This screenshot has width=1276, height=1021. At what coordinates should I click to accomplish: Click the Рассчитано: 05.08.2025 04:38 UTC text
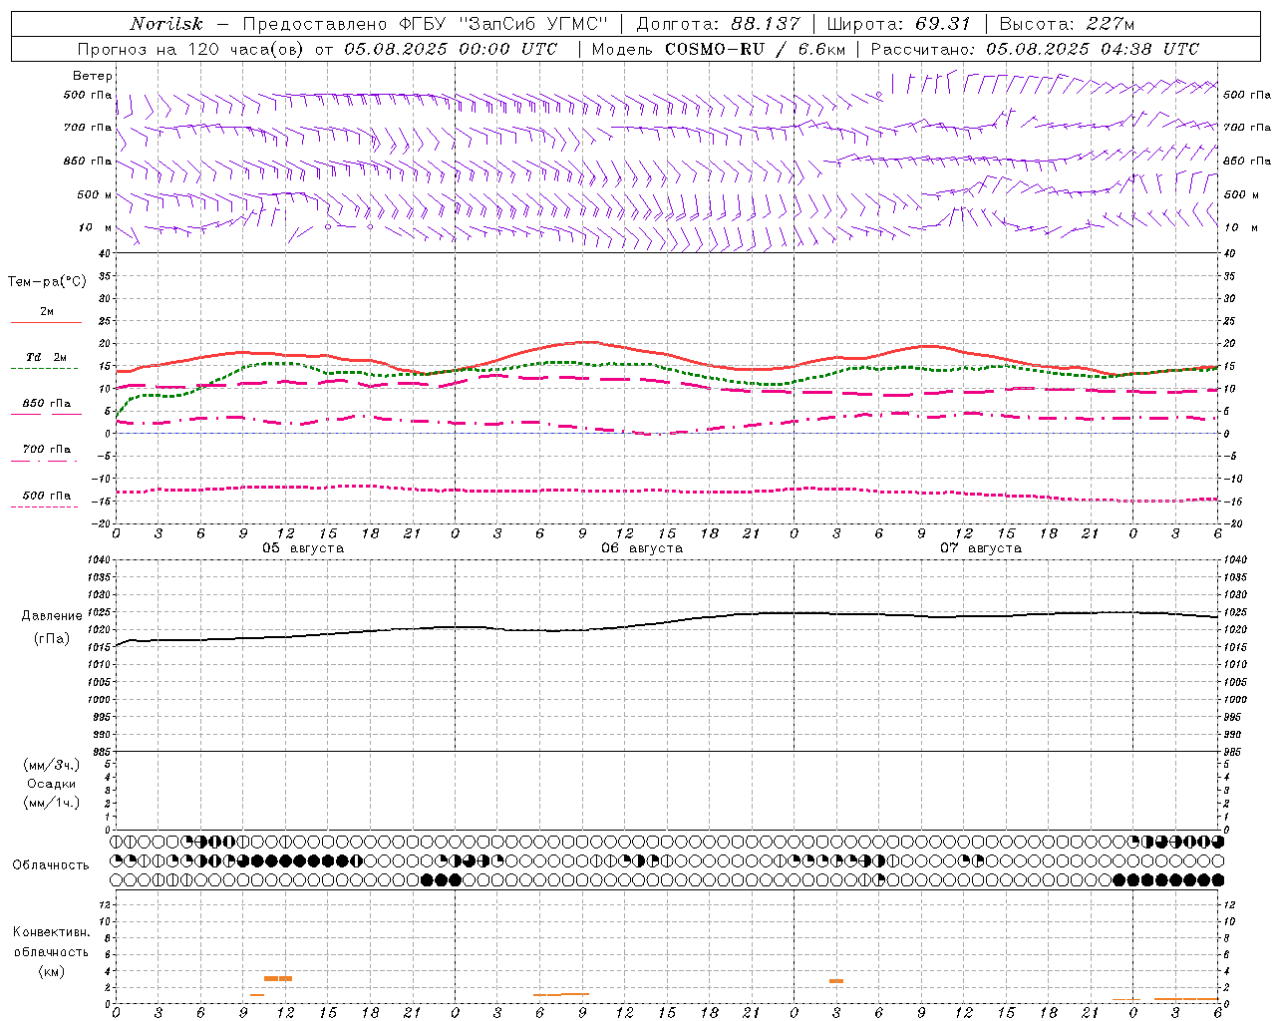[x=1035, y=49]
